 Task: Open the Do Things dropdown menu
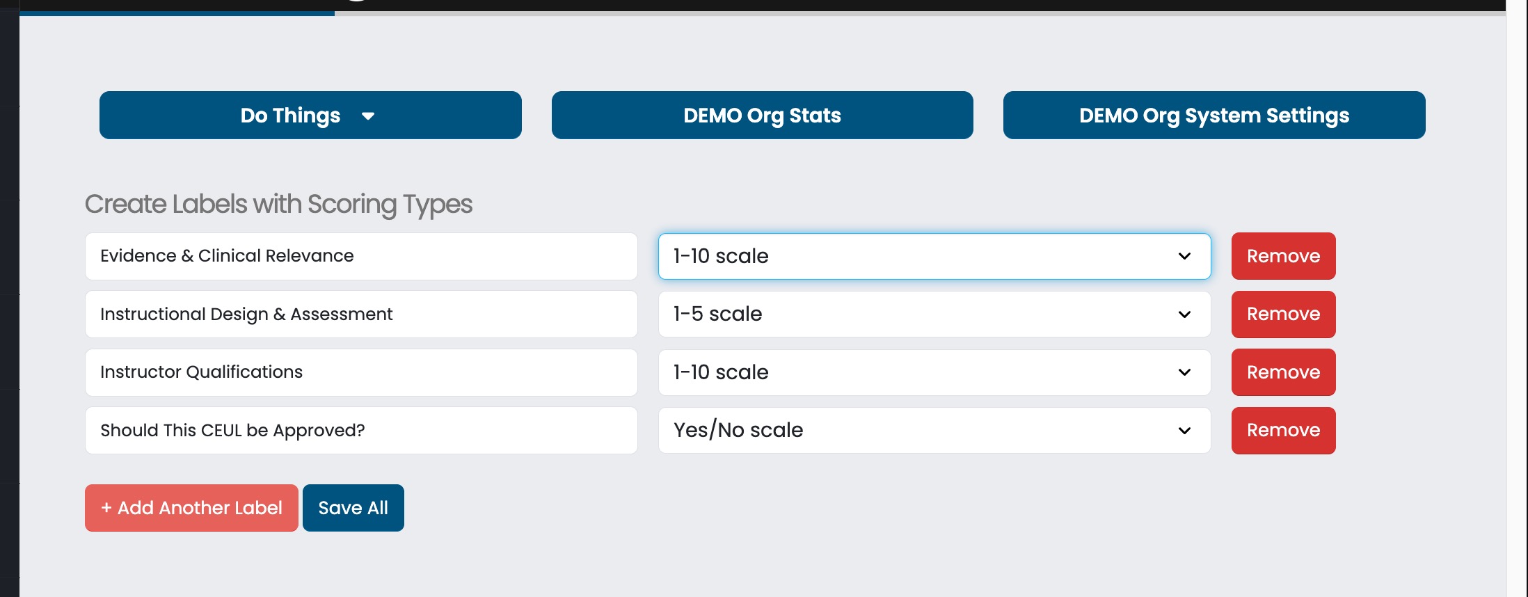coord(310,116)
